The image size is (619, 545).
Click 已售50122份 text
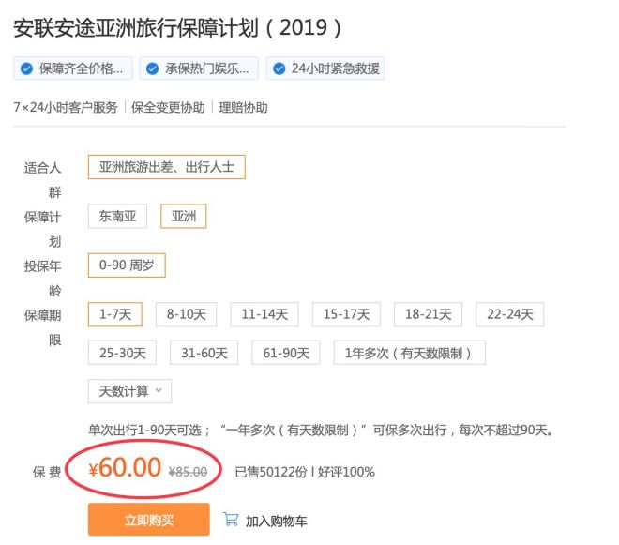point(271,472)
